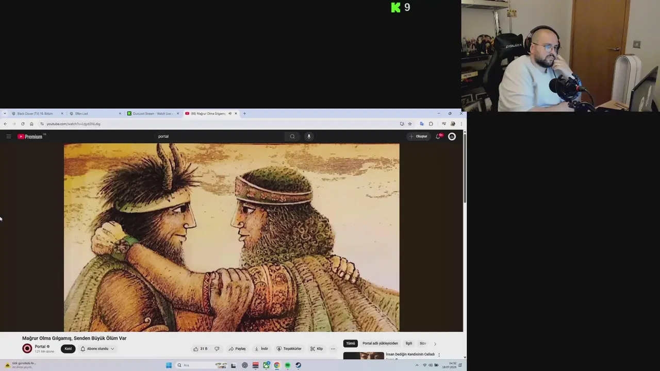This screenshot has width=660, height=371.
Task: Click the YouTube search field with portal
Action: click(220, 137)
